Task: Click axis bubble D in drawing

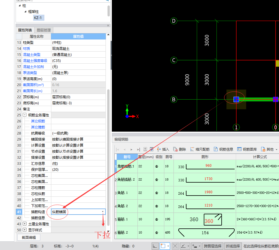Action: pyautogui.click(x=174, y=21)
